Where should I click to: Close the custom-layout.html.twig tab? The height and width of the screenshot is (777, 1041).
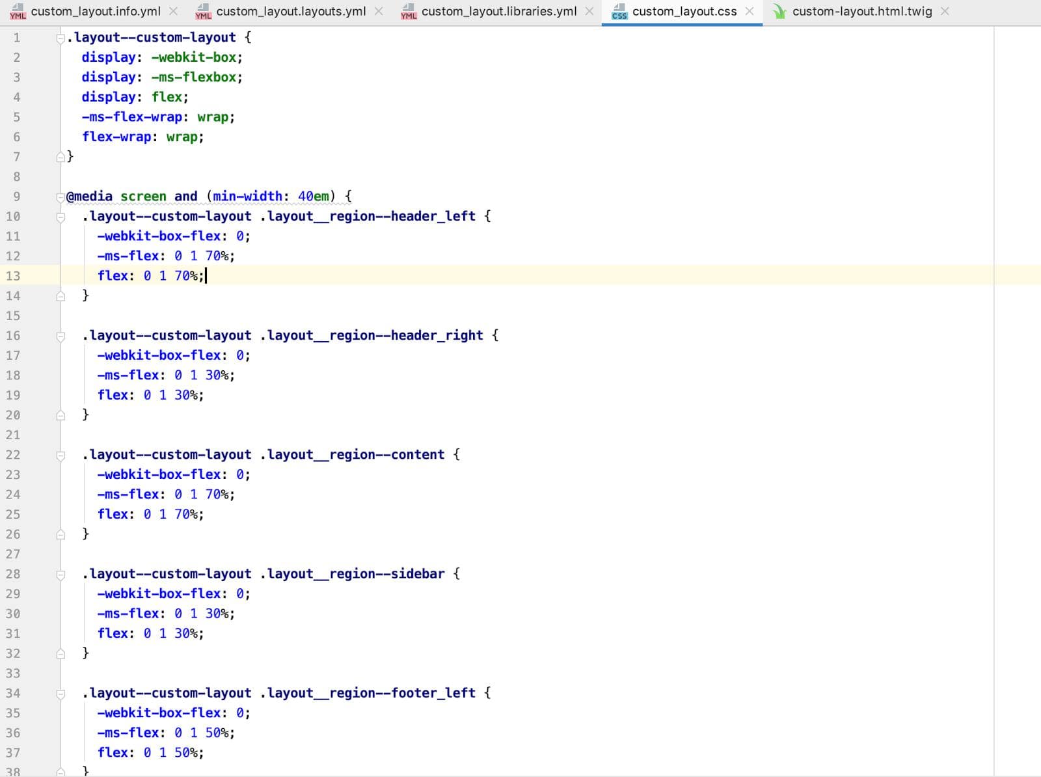[945, 12]
